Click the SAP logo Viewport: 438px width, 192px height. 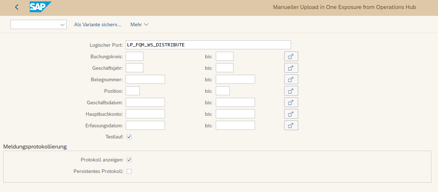(x=40, y=7)
